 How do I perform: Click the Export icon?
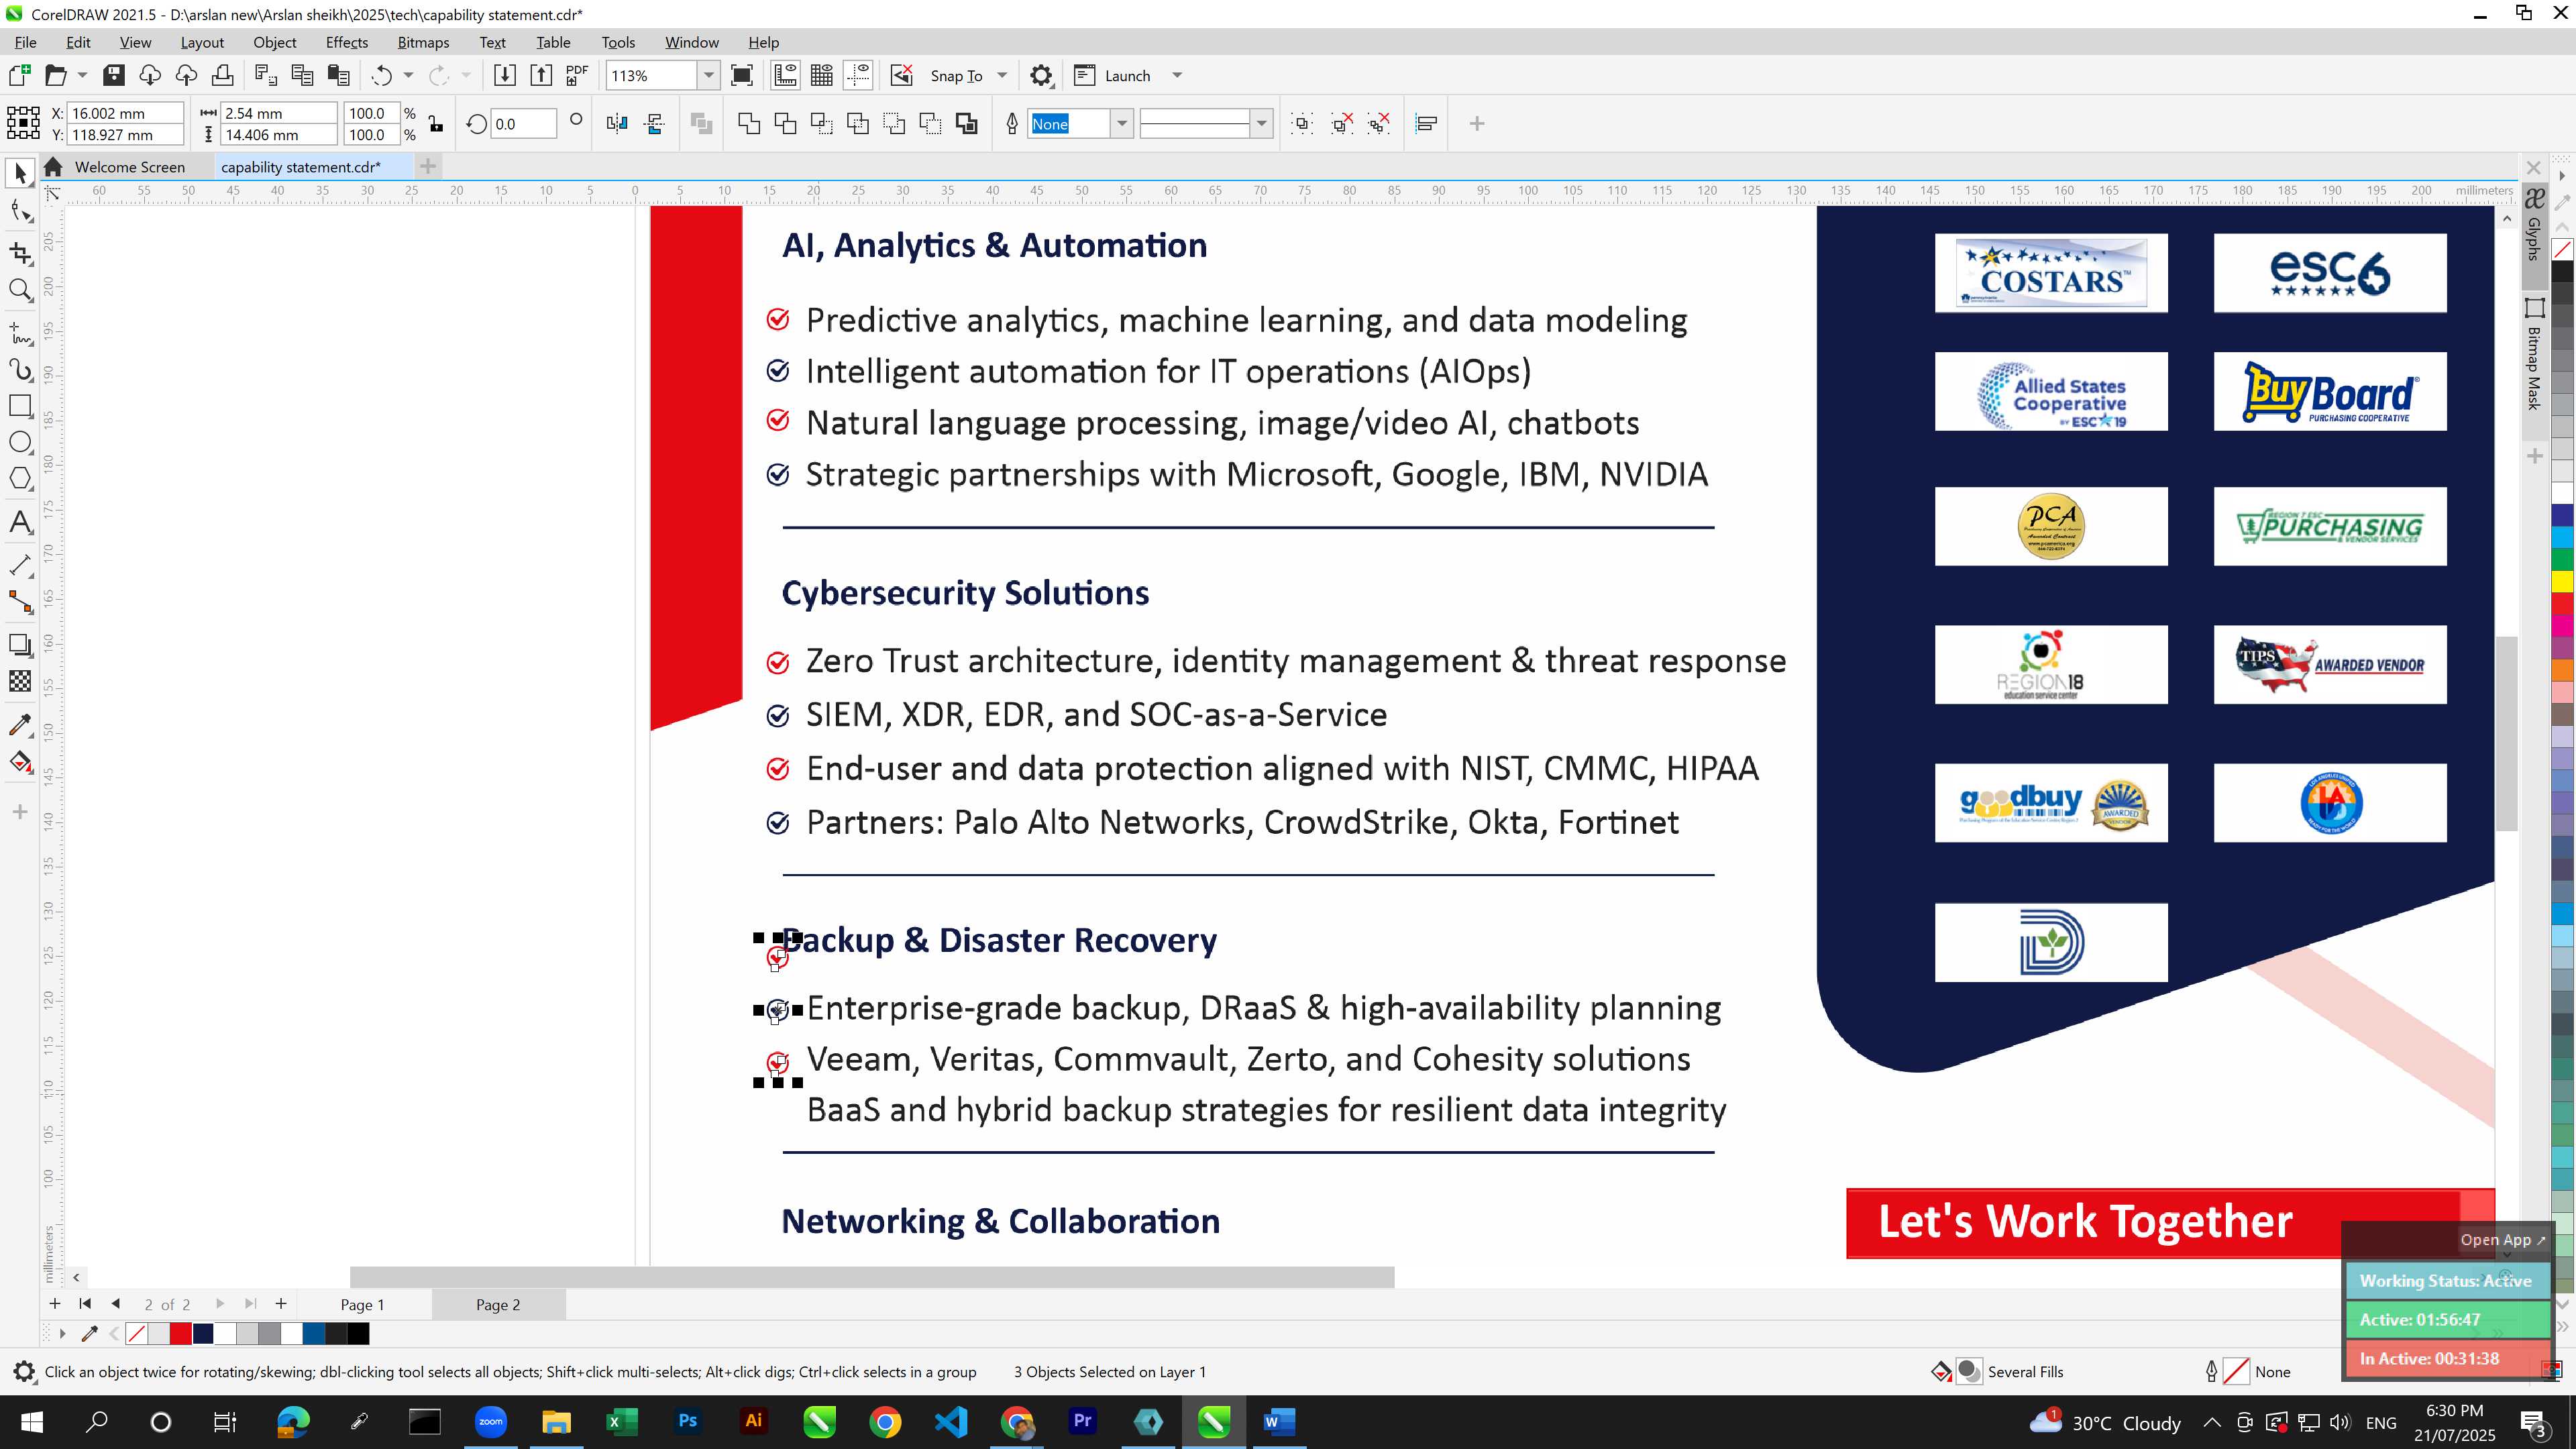[x=541, y=75]
